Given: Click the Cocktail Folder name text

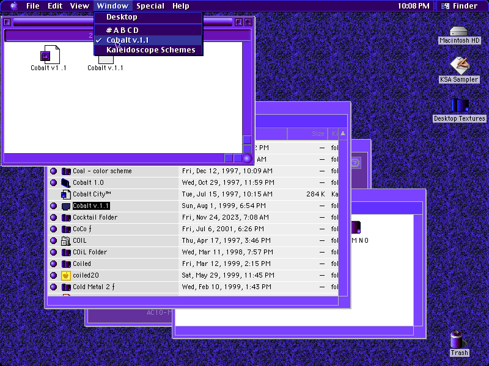Looking at the screenshot, I should tap(95, 218).
